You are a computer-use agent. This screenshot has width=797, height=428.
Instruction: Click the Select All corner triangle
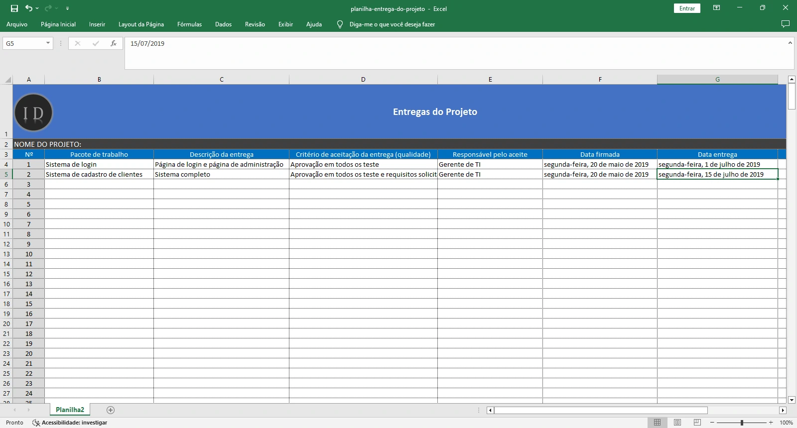pyautogui.click(x=6, y=80)
